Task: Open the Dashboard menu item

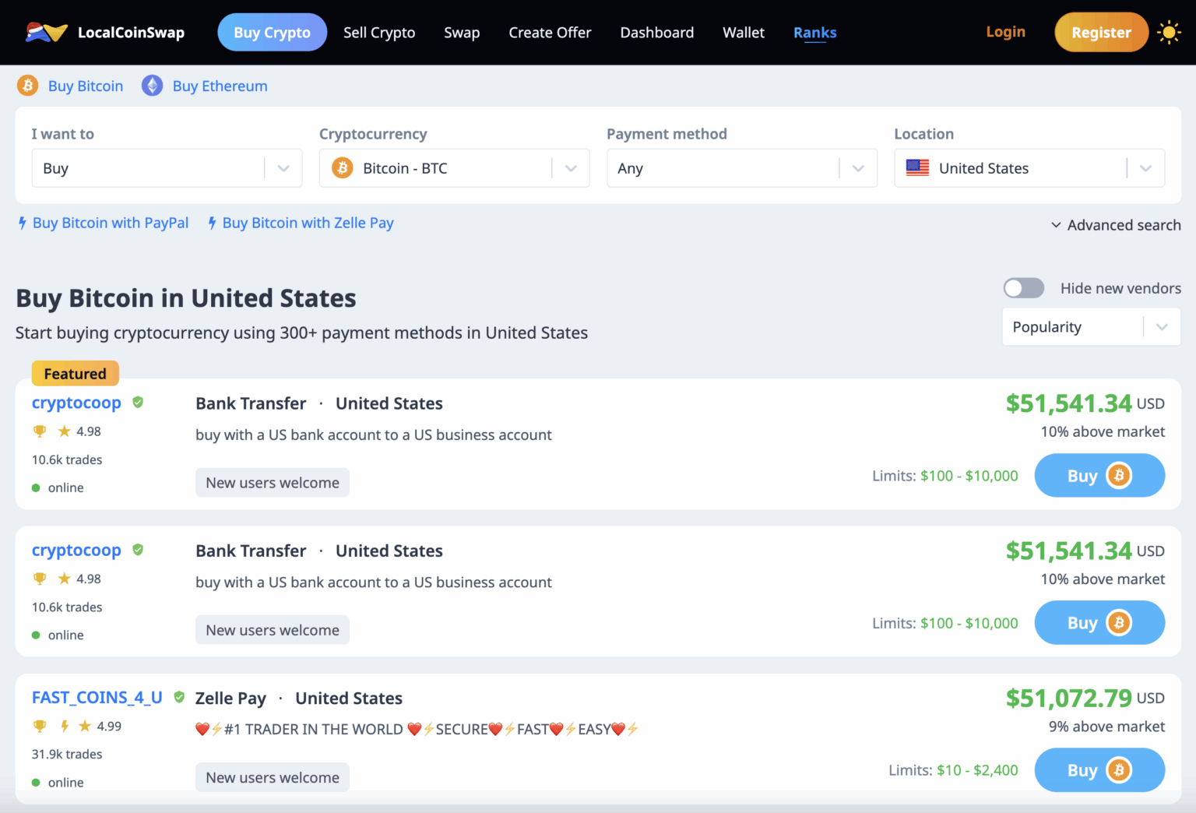Action: (656, 32)
